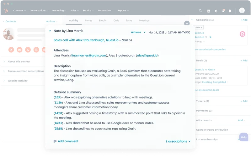Open the Sales call with Alex Stautenburgh link

click(x=86, y=40)
